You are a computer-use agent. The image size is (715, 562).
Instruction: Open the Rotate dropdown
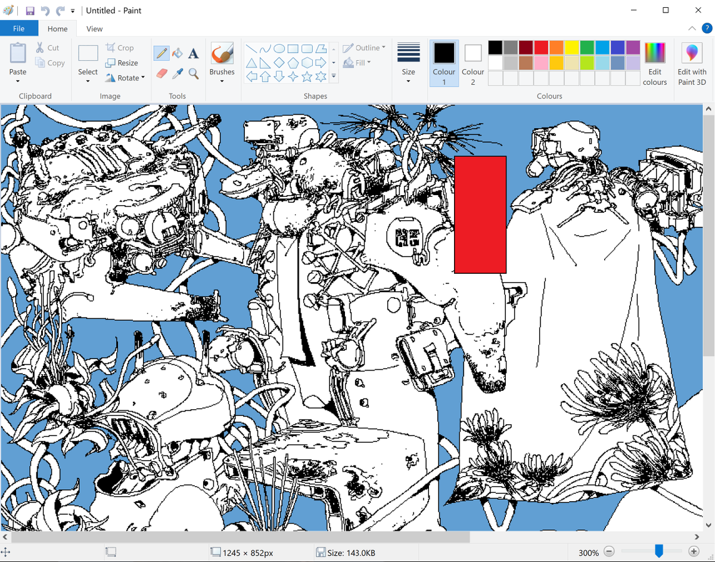[x=125, y=78]
